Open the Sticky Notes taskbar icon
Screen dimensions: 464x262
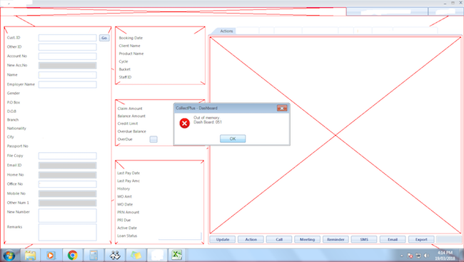tap(136, 255)
